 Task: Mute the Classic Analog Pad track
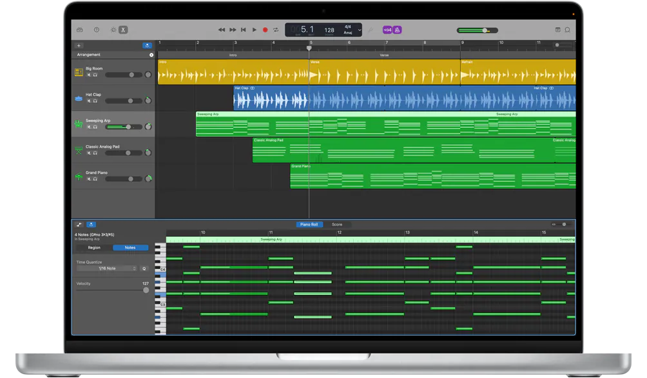coord(89,153)
